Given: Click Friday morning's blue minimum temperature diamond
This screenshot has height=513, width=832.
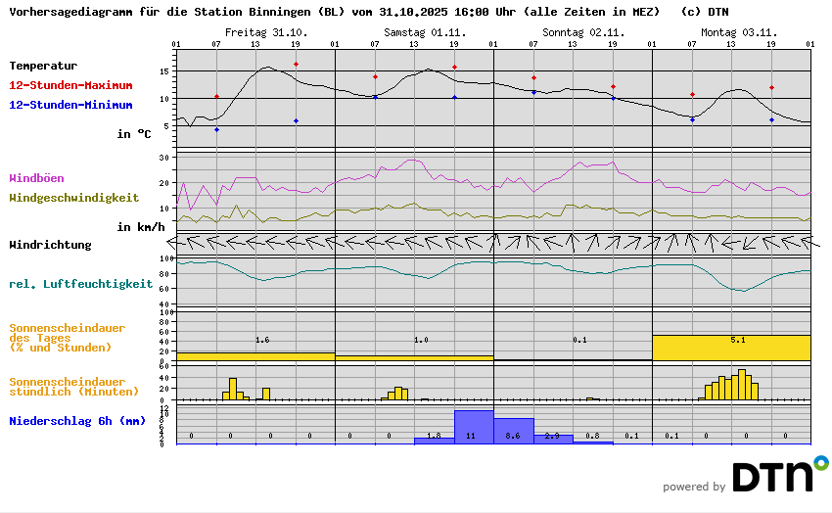Looking at the screenshot, I should coord(216,129).
